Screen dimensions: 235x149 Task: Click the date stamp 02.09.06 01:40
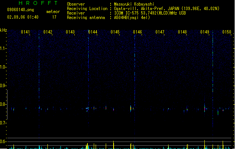coord(23,17)
